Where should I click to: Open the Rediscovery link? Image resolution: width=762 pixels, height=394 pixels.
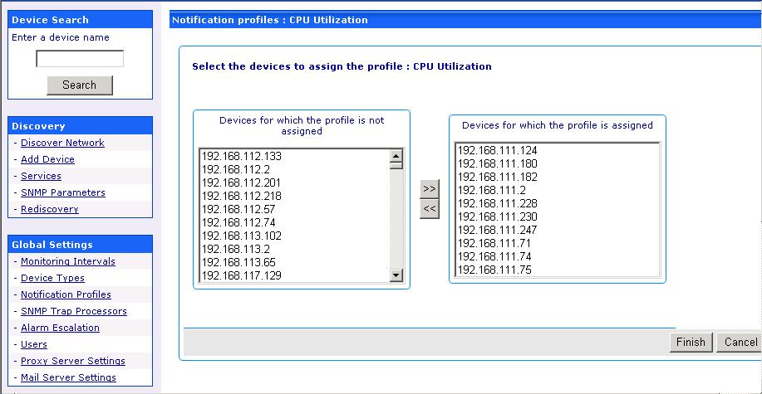pos(50,209)
